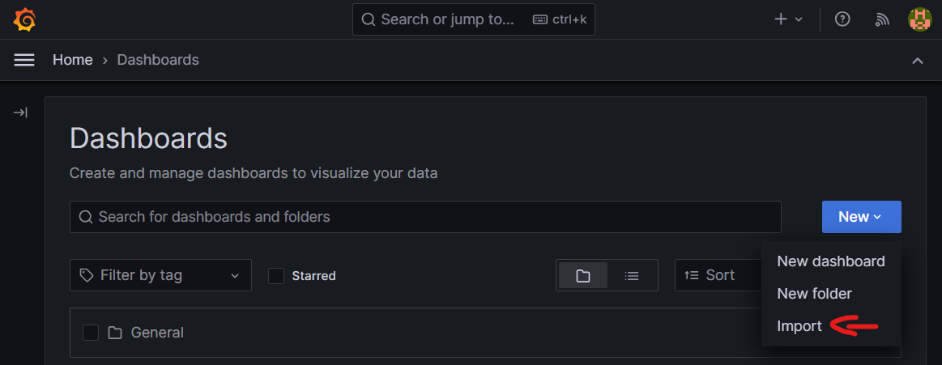Click the blue New button
Screen dimensions: 942x365
[x=861, y=217]
